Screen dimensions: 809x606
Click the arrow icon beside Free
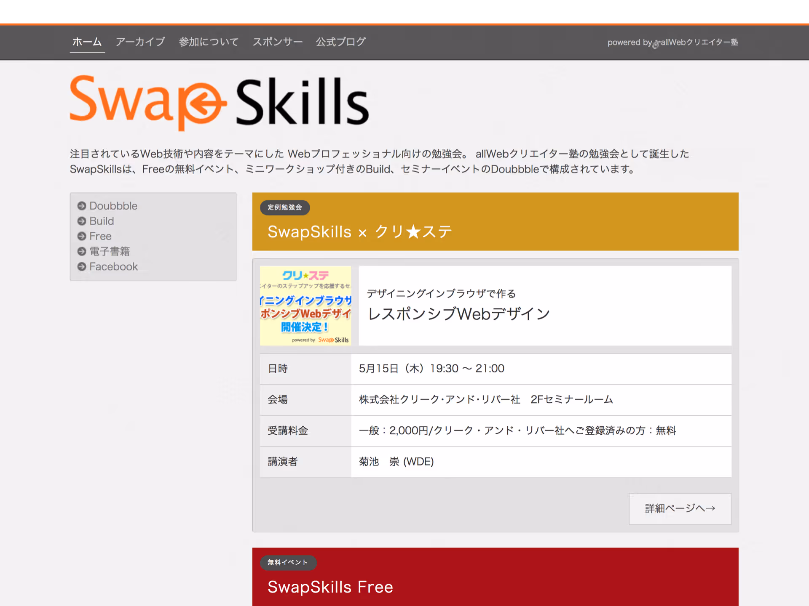tap(82, 236)
